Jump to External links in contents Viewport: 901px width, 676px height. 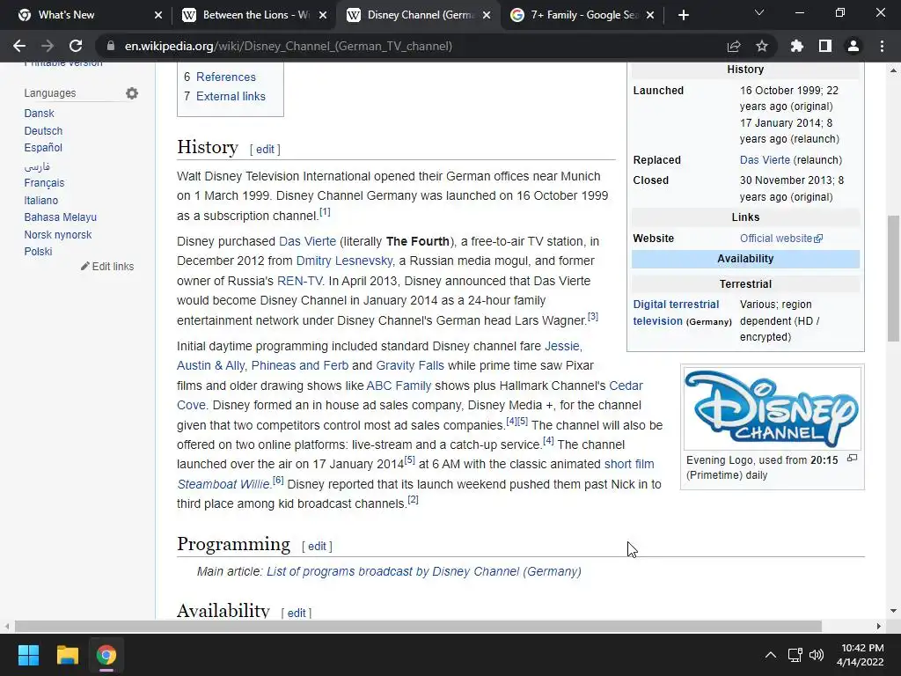pos(231,96)
